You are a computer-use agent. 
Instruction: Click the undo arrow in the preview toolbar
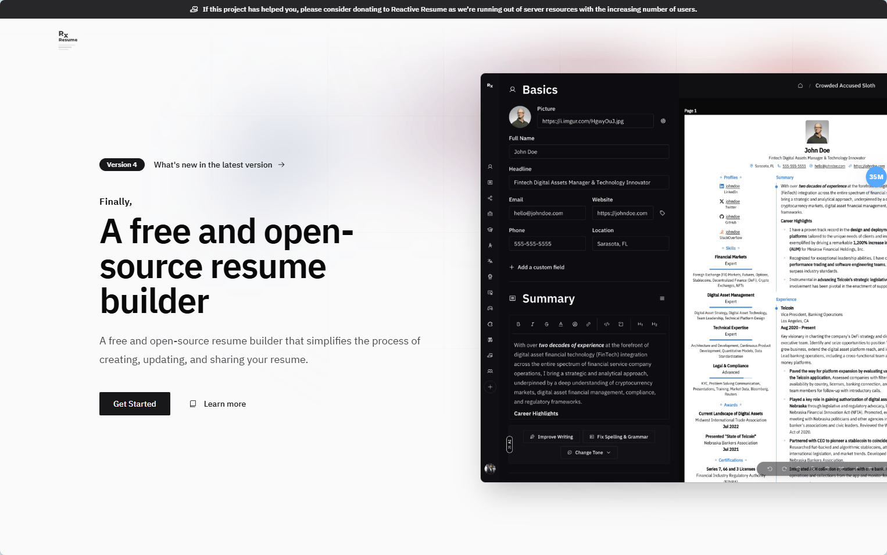770,469
